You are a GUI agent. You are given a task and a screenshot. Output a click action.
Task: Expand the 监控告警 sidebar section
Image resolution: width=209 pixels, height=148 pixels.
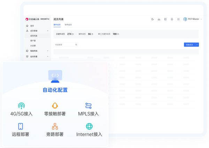[x=48, y=57]
